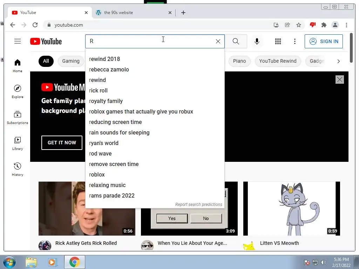Choose roblox games that actually give robux
Screen dimensions: 359x269
point(155,112)
